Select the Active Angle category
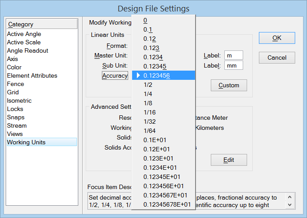The width and height of the screenshot is (307, 218). pos(24,34)
